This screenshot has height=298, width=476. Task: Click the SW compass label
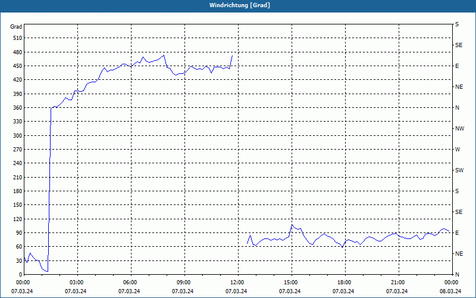point(459,170)
